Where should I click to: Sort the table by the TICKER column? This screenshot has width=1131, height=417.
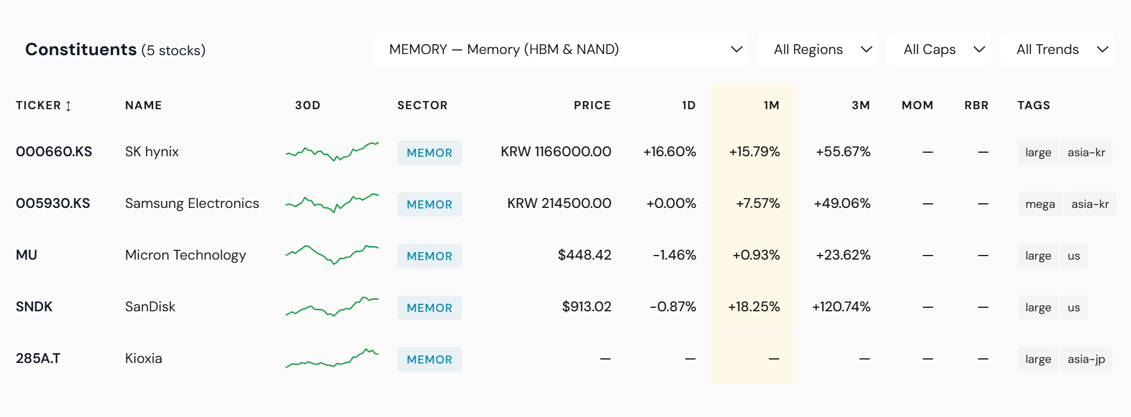[x=44, y=105]
